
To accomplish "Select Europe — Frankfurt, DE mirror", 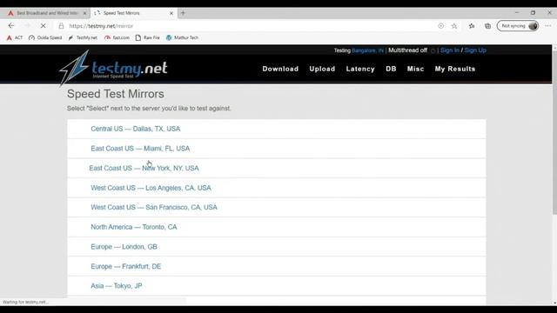I will (x=125, y=266).
